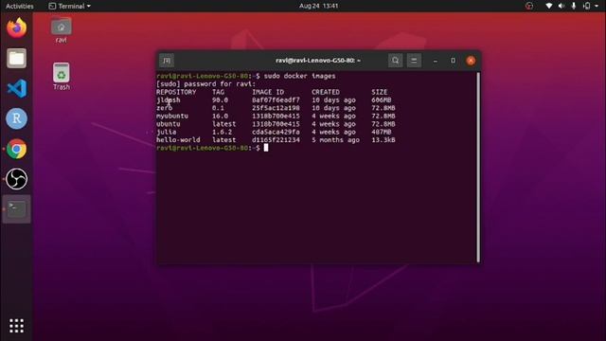Click the 'jldesh' repository row text
The height and width of the screenshot is (341, 606).
(x=169, y=100)
